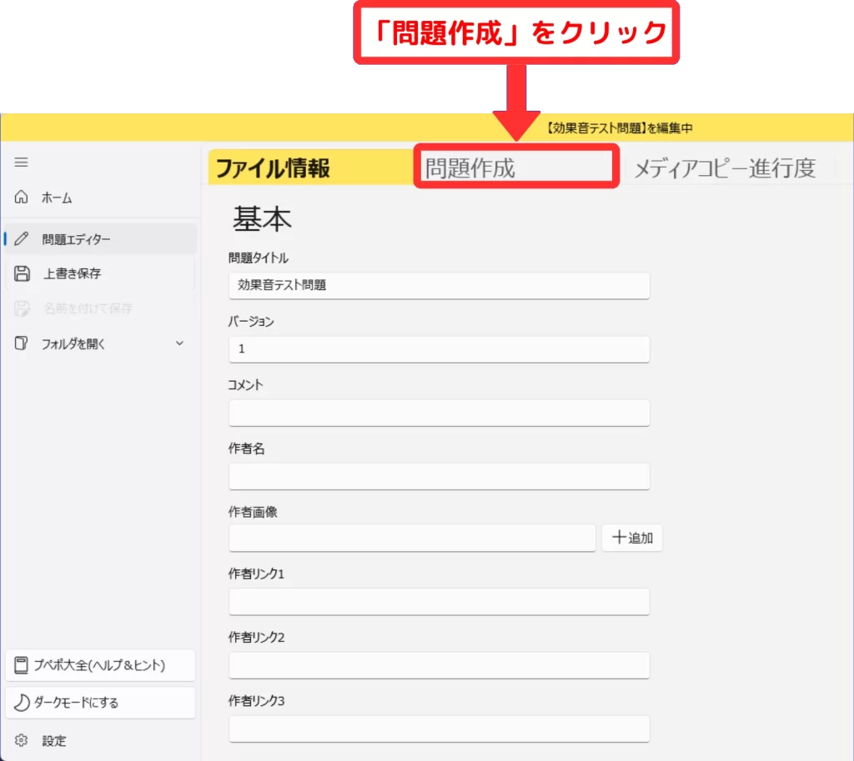Select the pencil icon for 問題エディター
Screen dimensions: 854x761
tap(22, 239)
